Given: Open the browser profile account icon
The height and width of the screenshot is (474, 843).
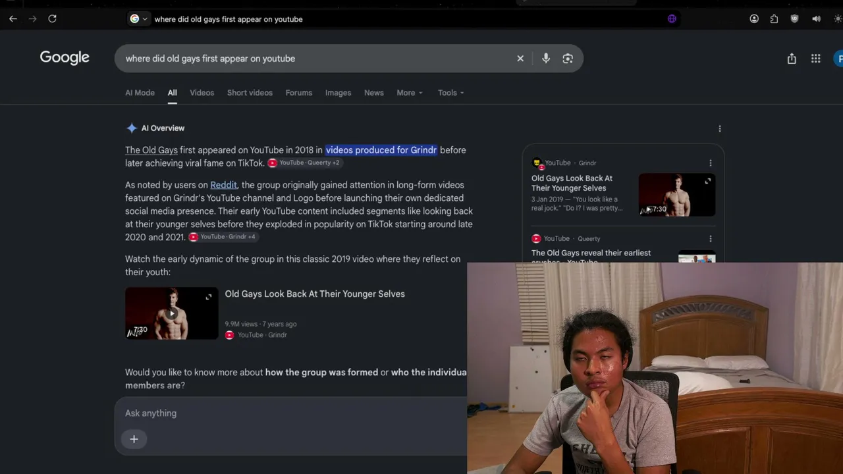Looking at the screenshot, I should (x=754, y=19).
